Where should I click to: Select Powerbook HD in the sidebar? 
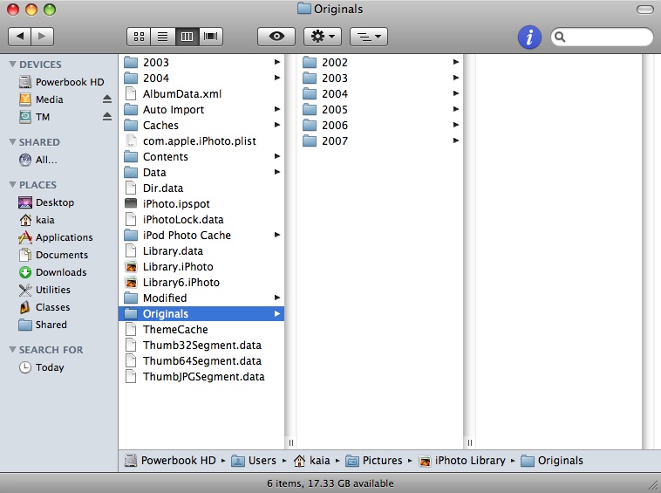click(61, 82)
